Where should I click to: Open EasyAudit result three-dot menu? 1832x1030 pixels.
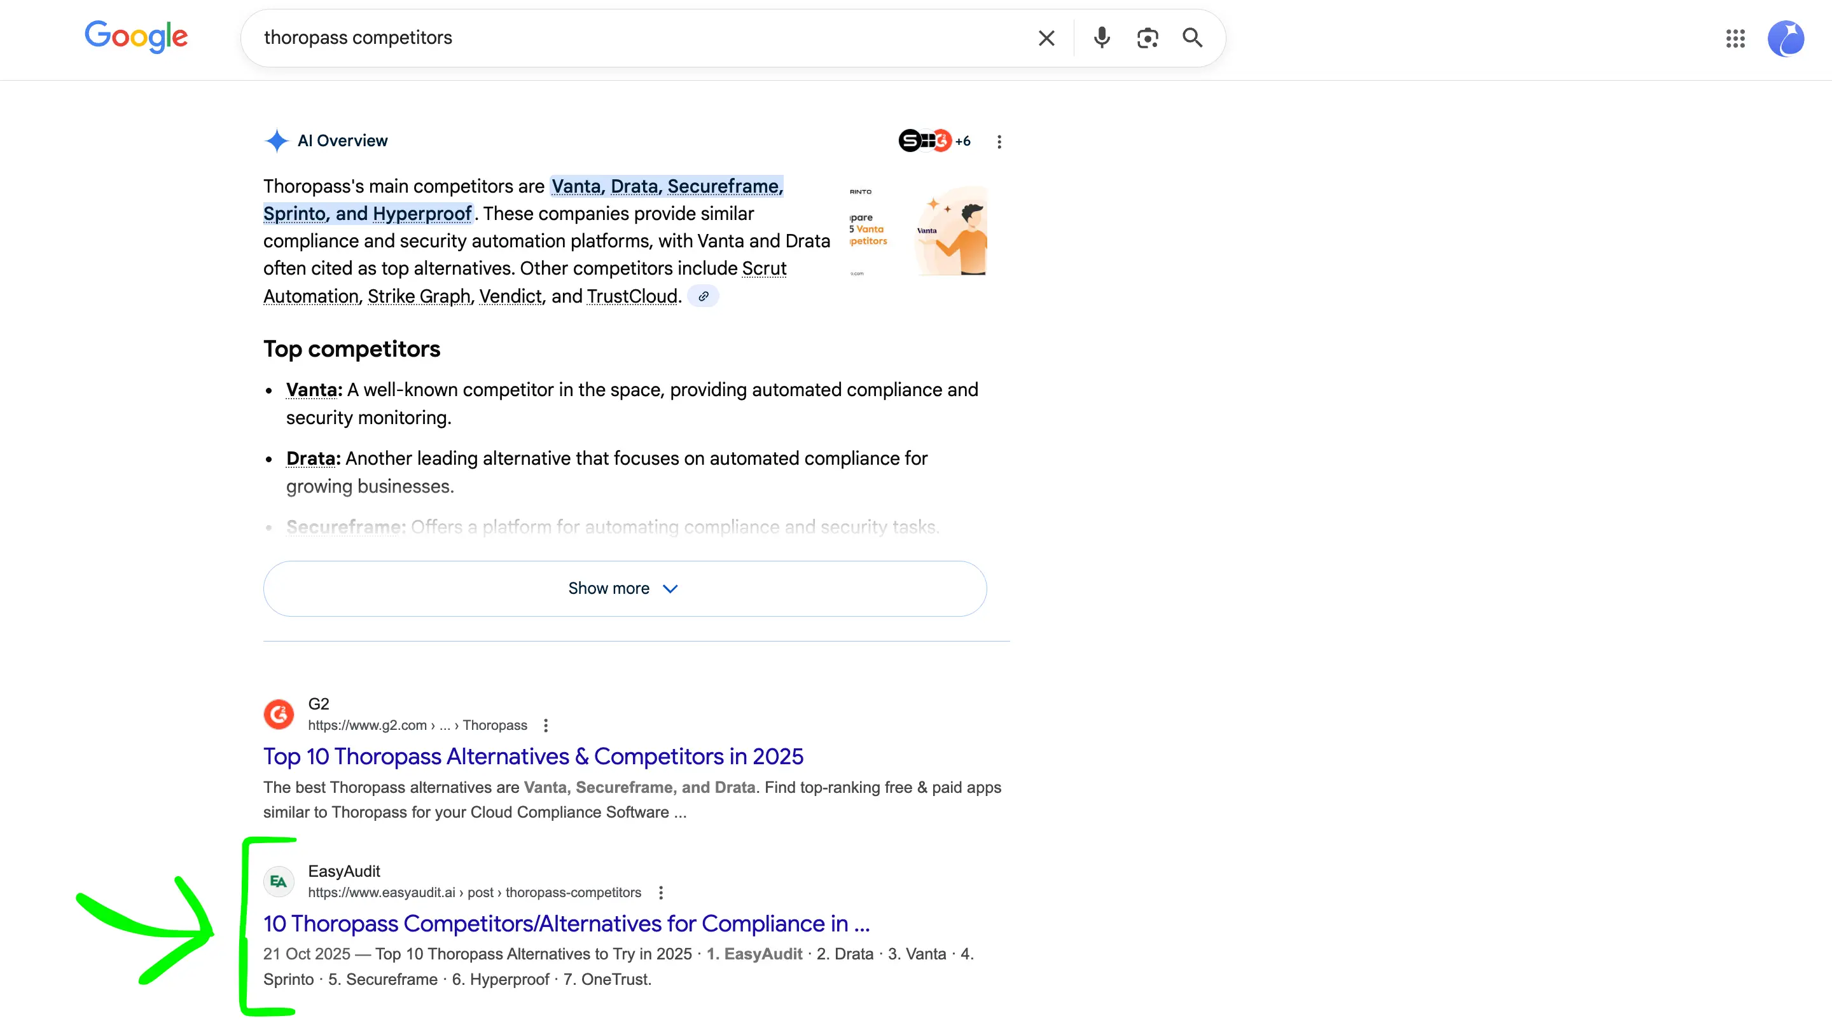pyautogui.click(x=661, y=892)
